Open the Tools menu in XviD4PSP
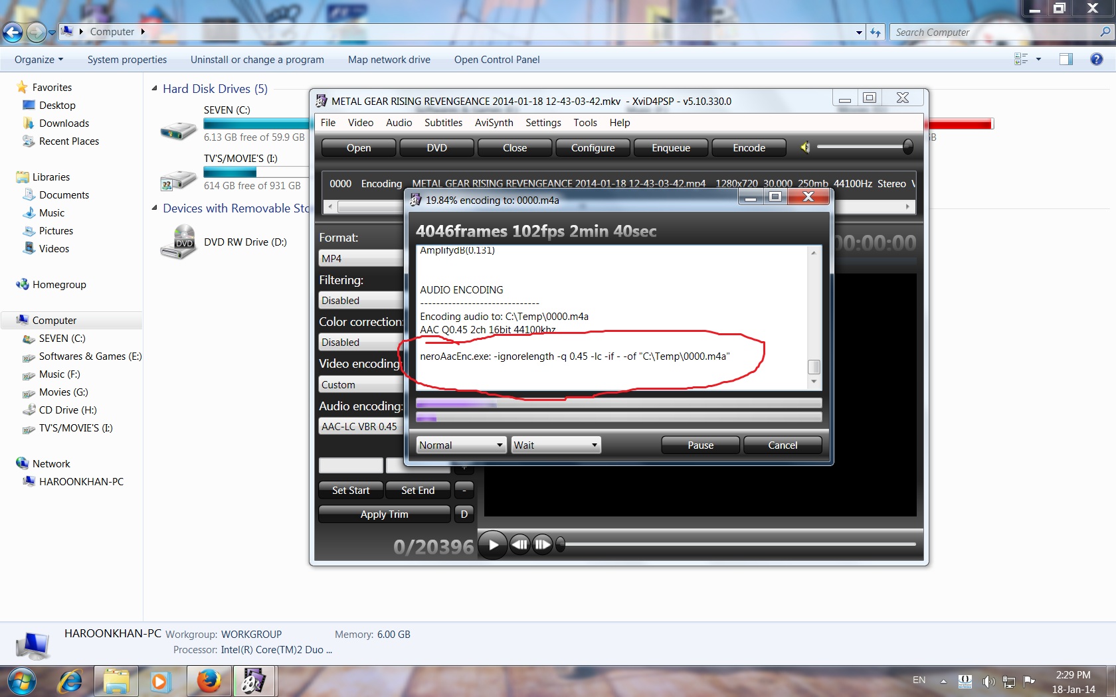This screenshot has width=1116, height=697. (585, 122)
